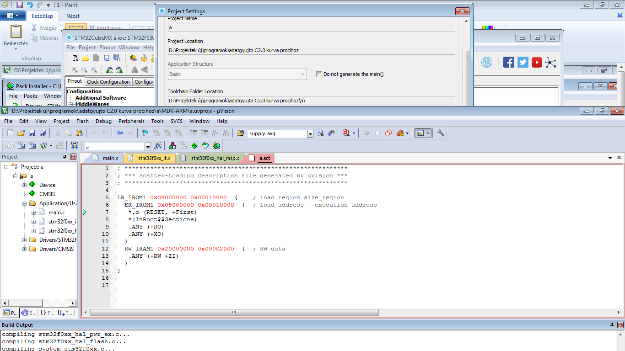Click the Select Software Packs icon
Image resolution: width=625 pixels, height=351 pixels.
pyautogui.click(x=205, y=146)
